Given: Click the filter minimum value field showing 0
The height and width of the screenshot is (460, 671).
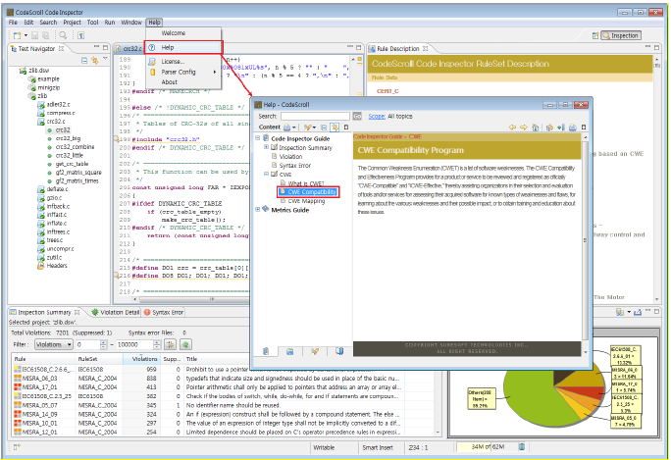Looking at the screenshot, I should coord(88,344).
